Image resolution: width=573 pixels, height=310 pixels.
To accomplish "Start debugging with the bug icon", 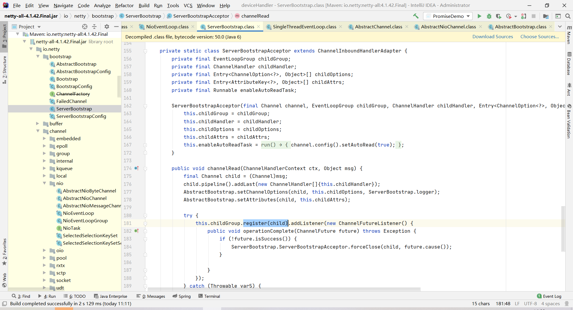I will (489, 16).
